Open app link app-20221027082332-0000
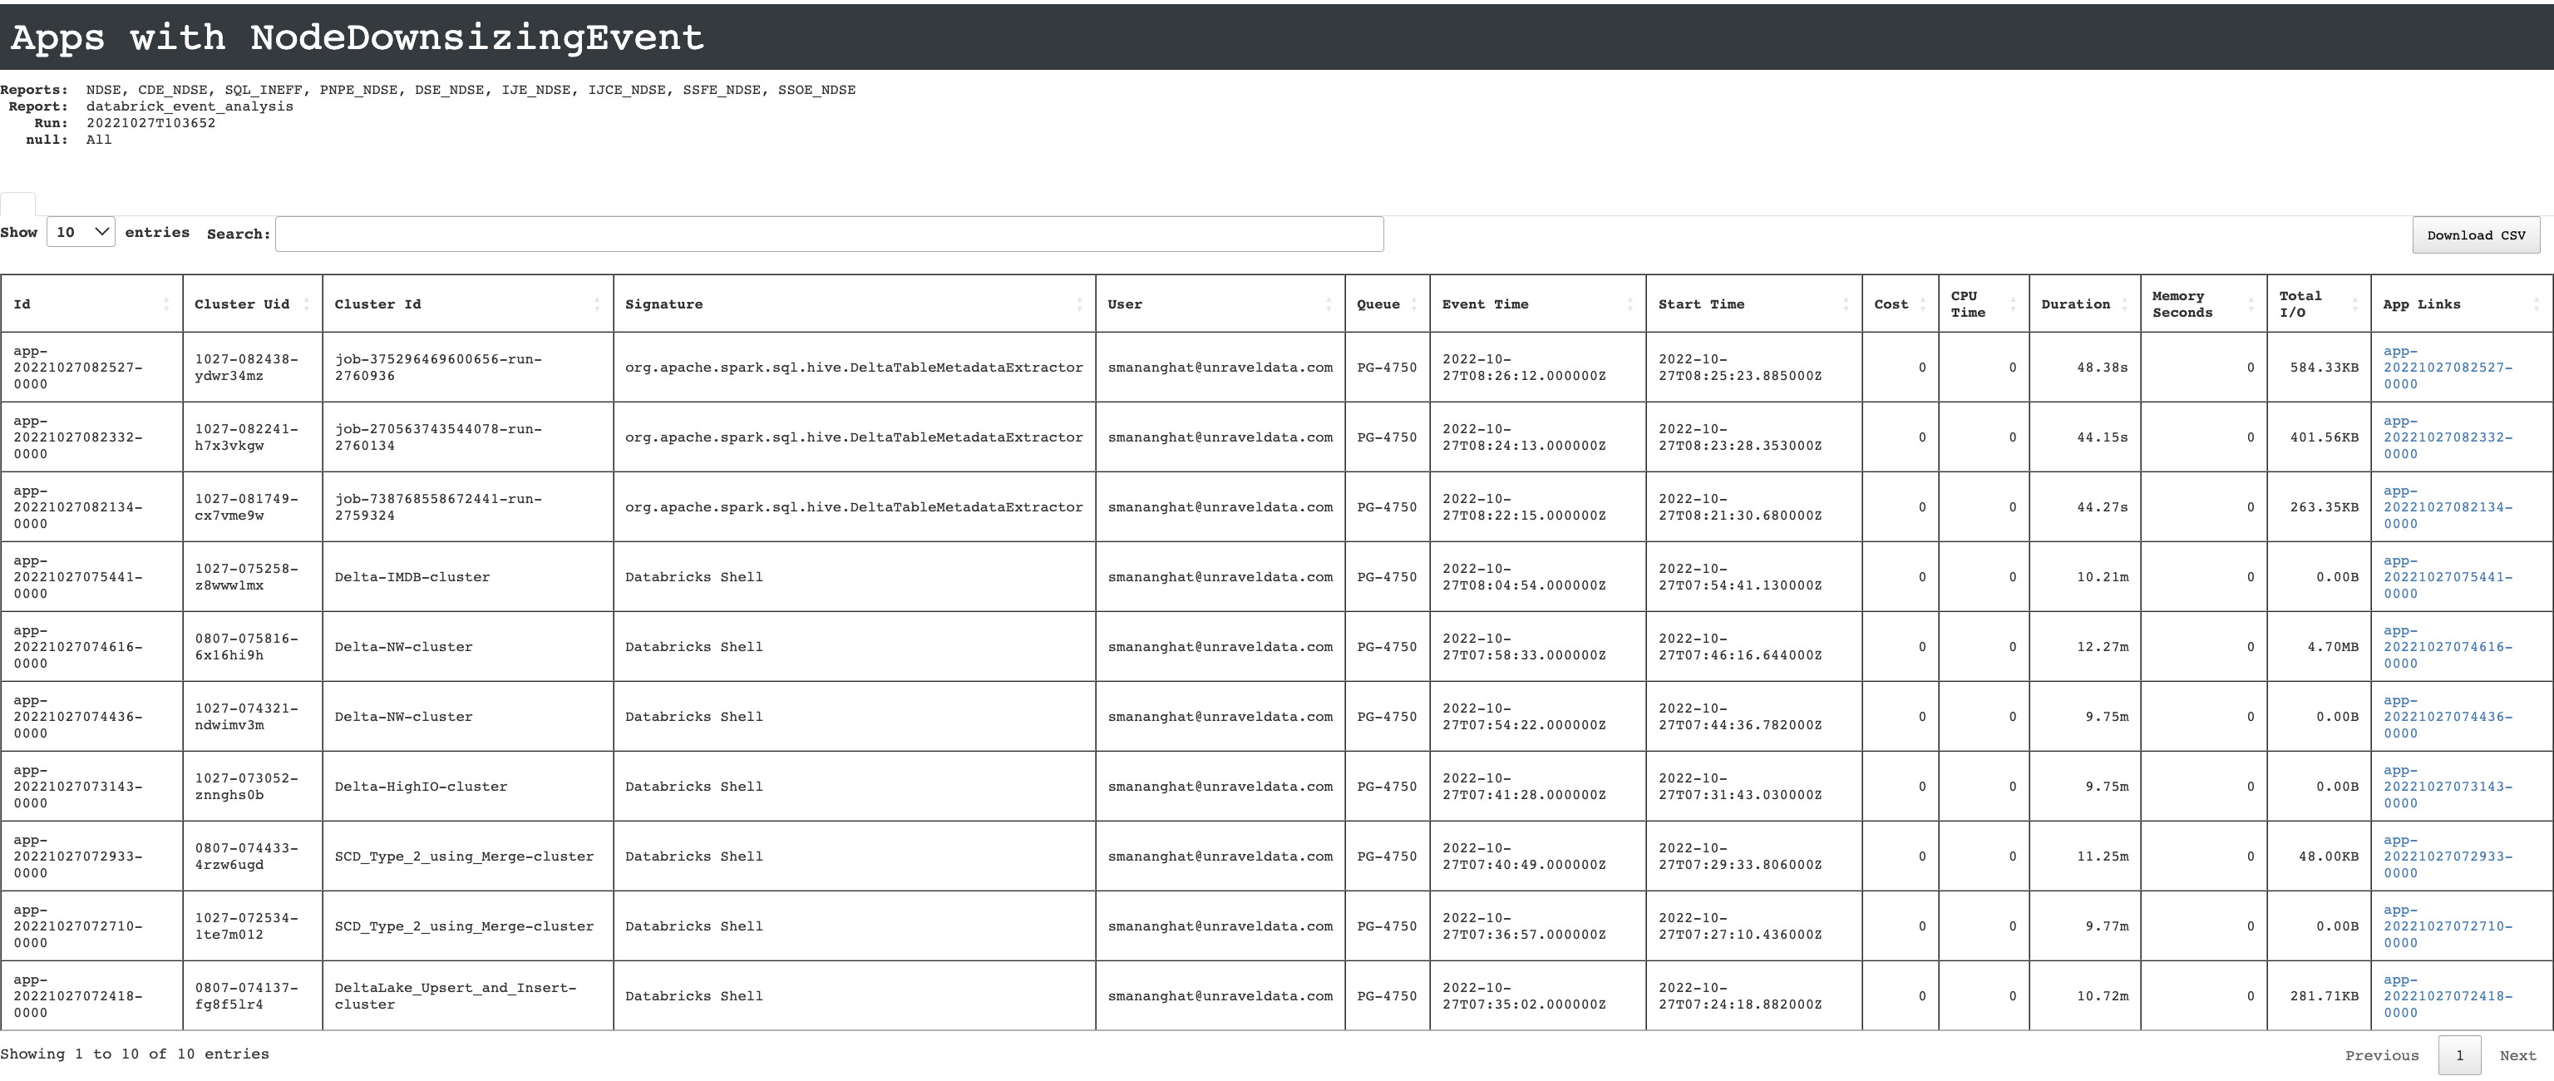The height and width of the screenshot is (1081, 2554). pyautogui.click(x=2447, y=437)
